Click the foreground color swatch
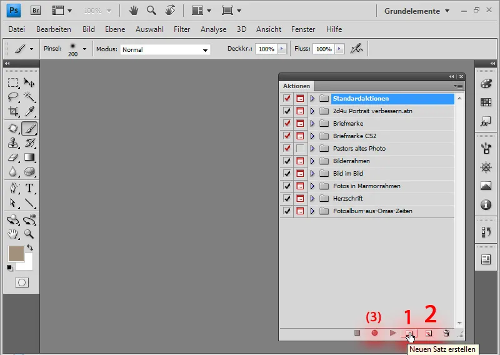Viewport: 500px width, 355px height. [x=16, y=254]
